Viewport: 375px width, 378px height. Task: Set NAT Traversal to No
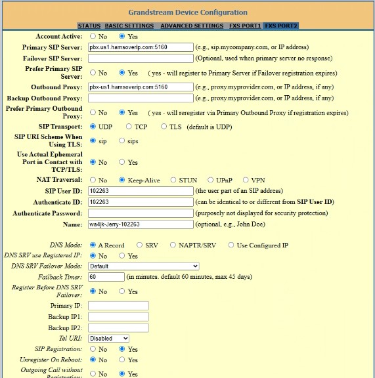tap(93, 180)
